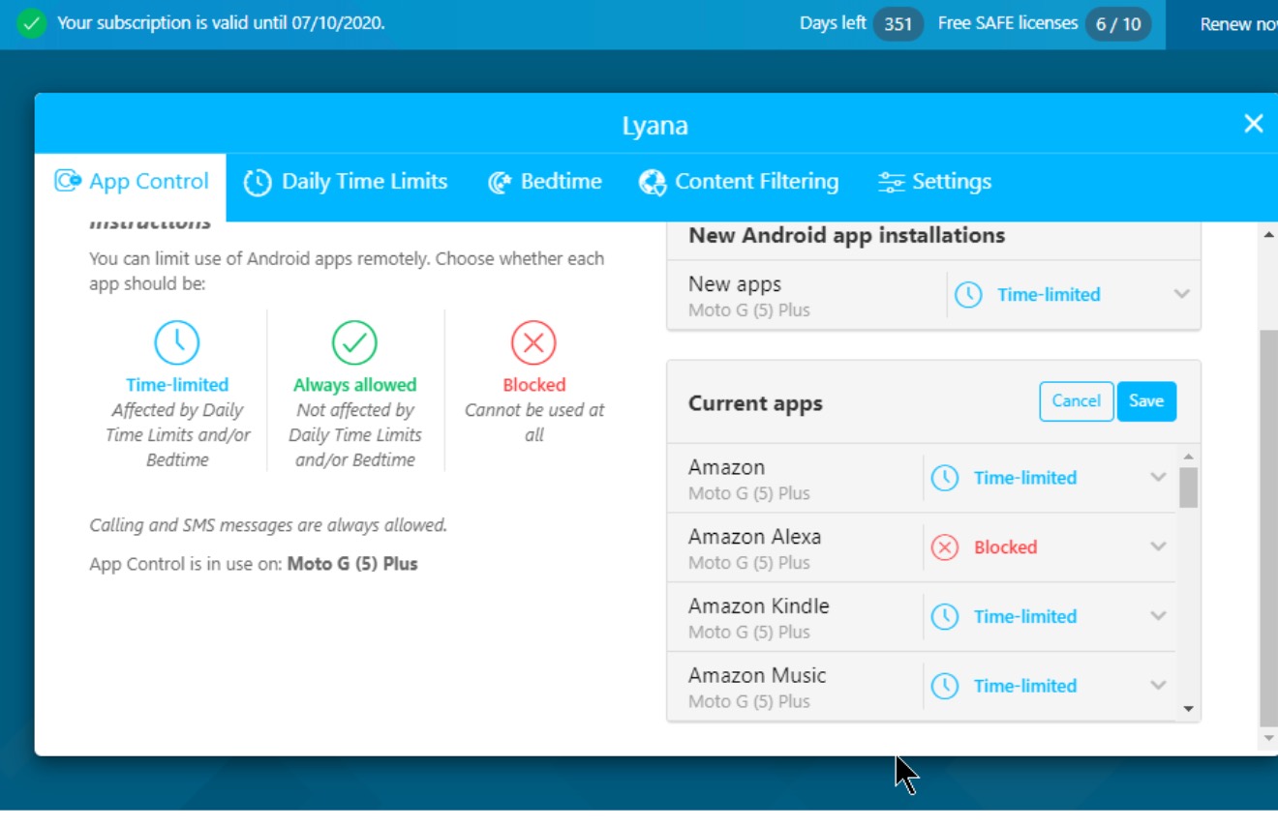Close the Lyana dialog
Image resolution: width=1278 pixels, height=826 pixels.
coord(1254,124)
